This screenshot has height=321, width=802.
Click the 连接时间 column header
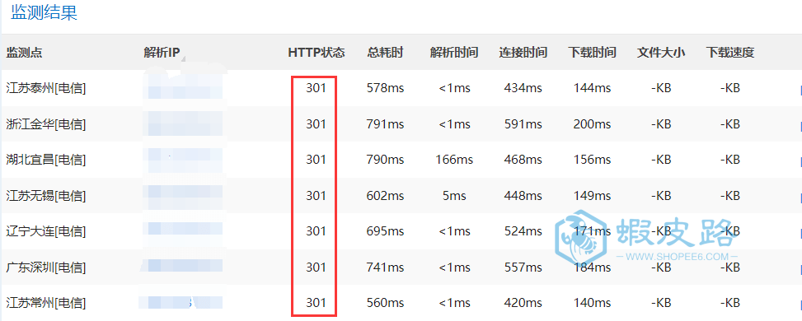coord(523,52)
